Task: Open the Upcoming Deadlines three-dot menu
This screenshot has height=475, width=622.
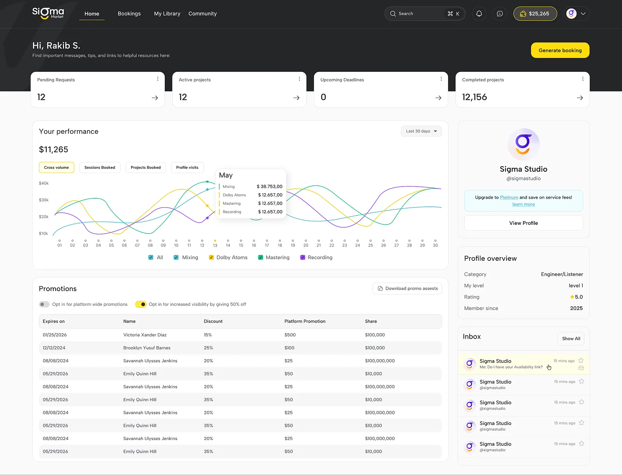Action: pyautogui.click(x=441, y=79)
